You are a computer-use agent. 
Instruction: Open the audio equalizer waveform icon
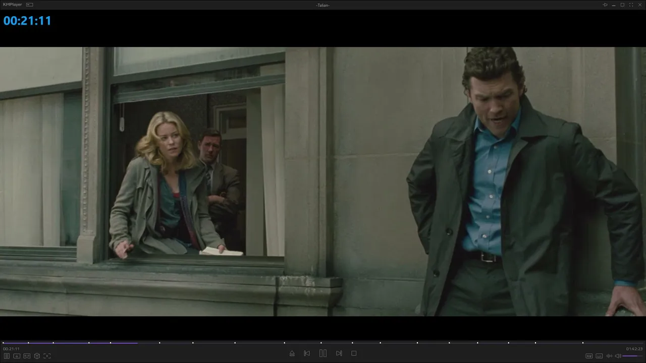click(x=609, y=356)
